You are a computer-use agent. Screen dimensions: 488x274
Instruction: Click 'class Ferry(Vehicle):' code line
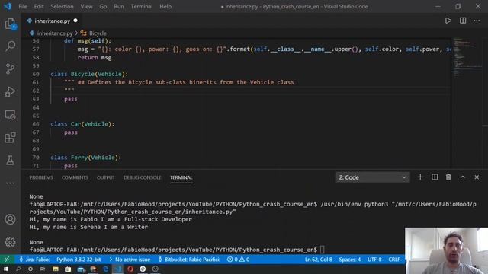click(x=86, y=158)
